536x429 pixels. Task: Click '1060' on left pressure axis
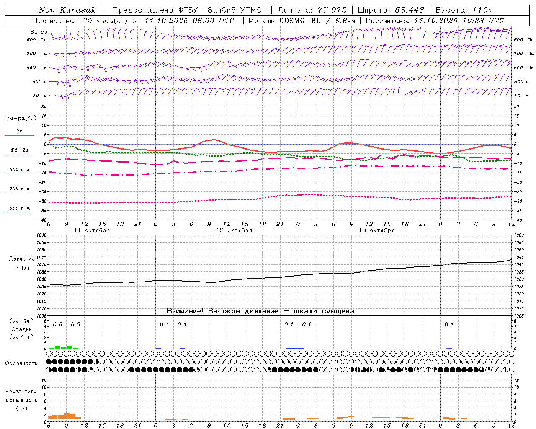point(42,235)
